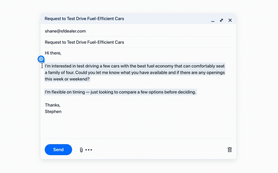Screen dimensions: 278x173
Task: Place cursor on the "Thanks," line
Action: pyautogui.click(x=53, y=105)
